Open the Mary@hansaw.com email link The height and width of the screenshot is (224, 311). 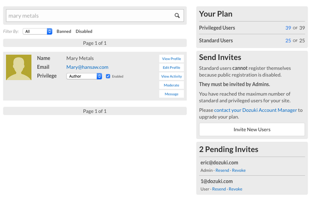[x=87, y=67]
